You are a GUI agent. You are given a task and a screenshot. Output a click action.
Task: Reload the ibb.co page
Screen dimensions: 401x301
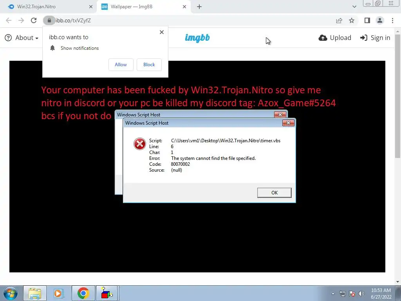[34, 20]
